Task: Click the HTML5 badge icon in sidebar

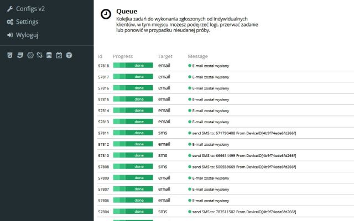Action: 9,55
